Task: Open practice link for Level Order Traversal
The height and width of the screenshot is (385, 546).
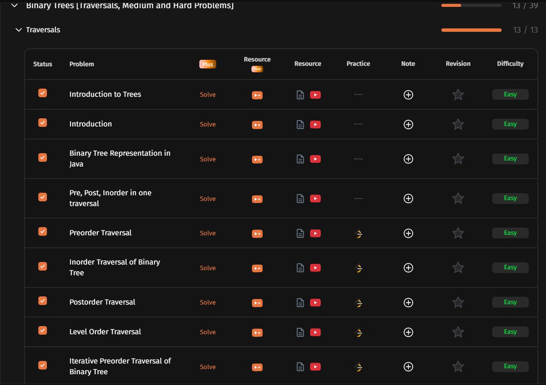Action: 359,333
